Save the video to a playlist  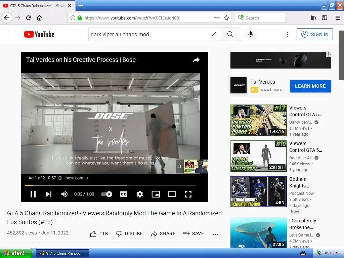click(193, 234)
